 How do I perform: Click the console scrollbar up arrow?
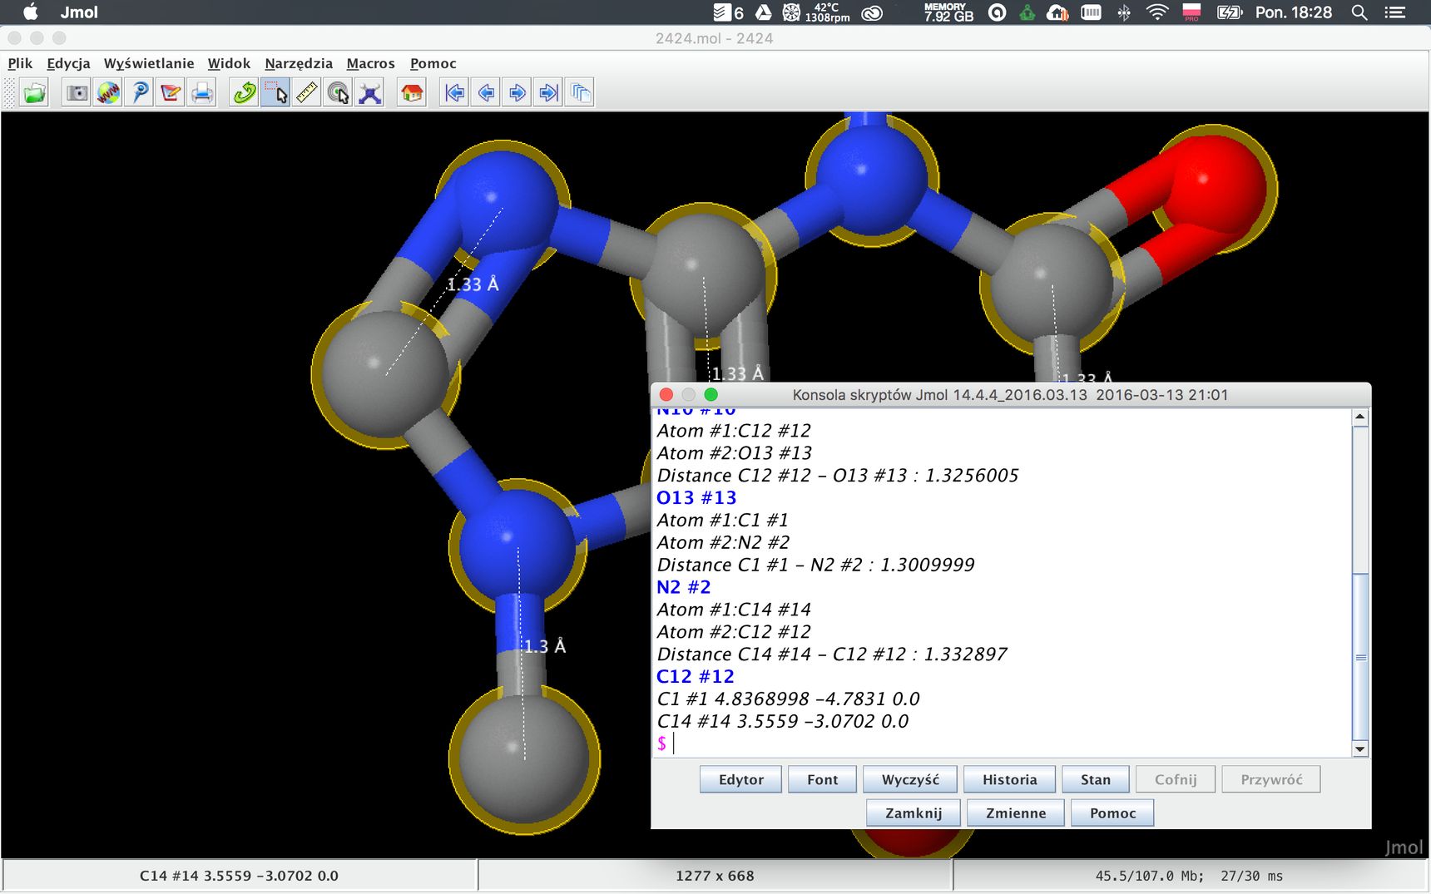click(x=1360, y=417)
